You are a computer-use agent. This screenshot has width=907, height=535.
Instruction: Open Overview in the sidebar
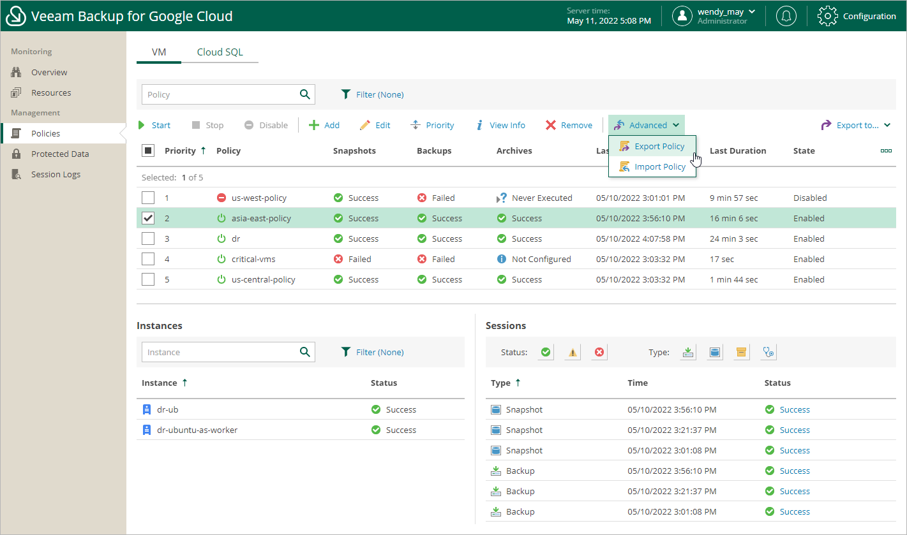(x=49, y=72)
